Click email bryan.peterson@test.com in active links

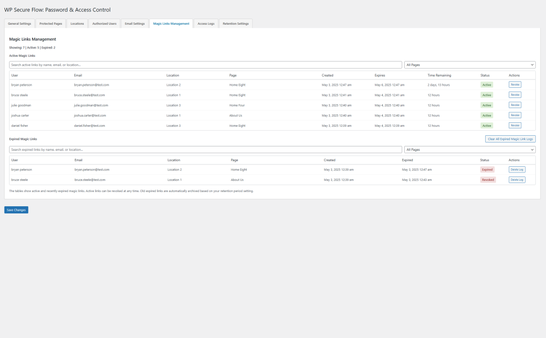point(92,84)
